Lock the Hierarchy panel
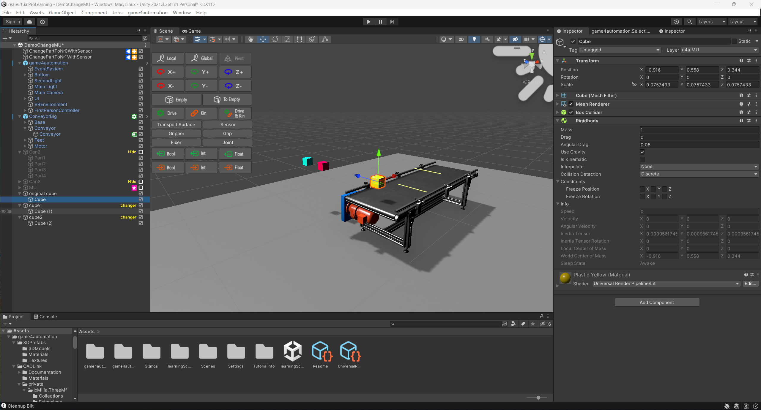 [138, 31]
